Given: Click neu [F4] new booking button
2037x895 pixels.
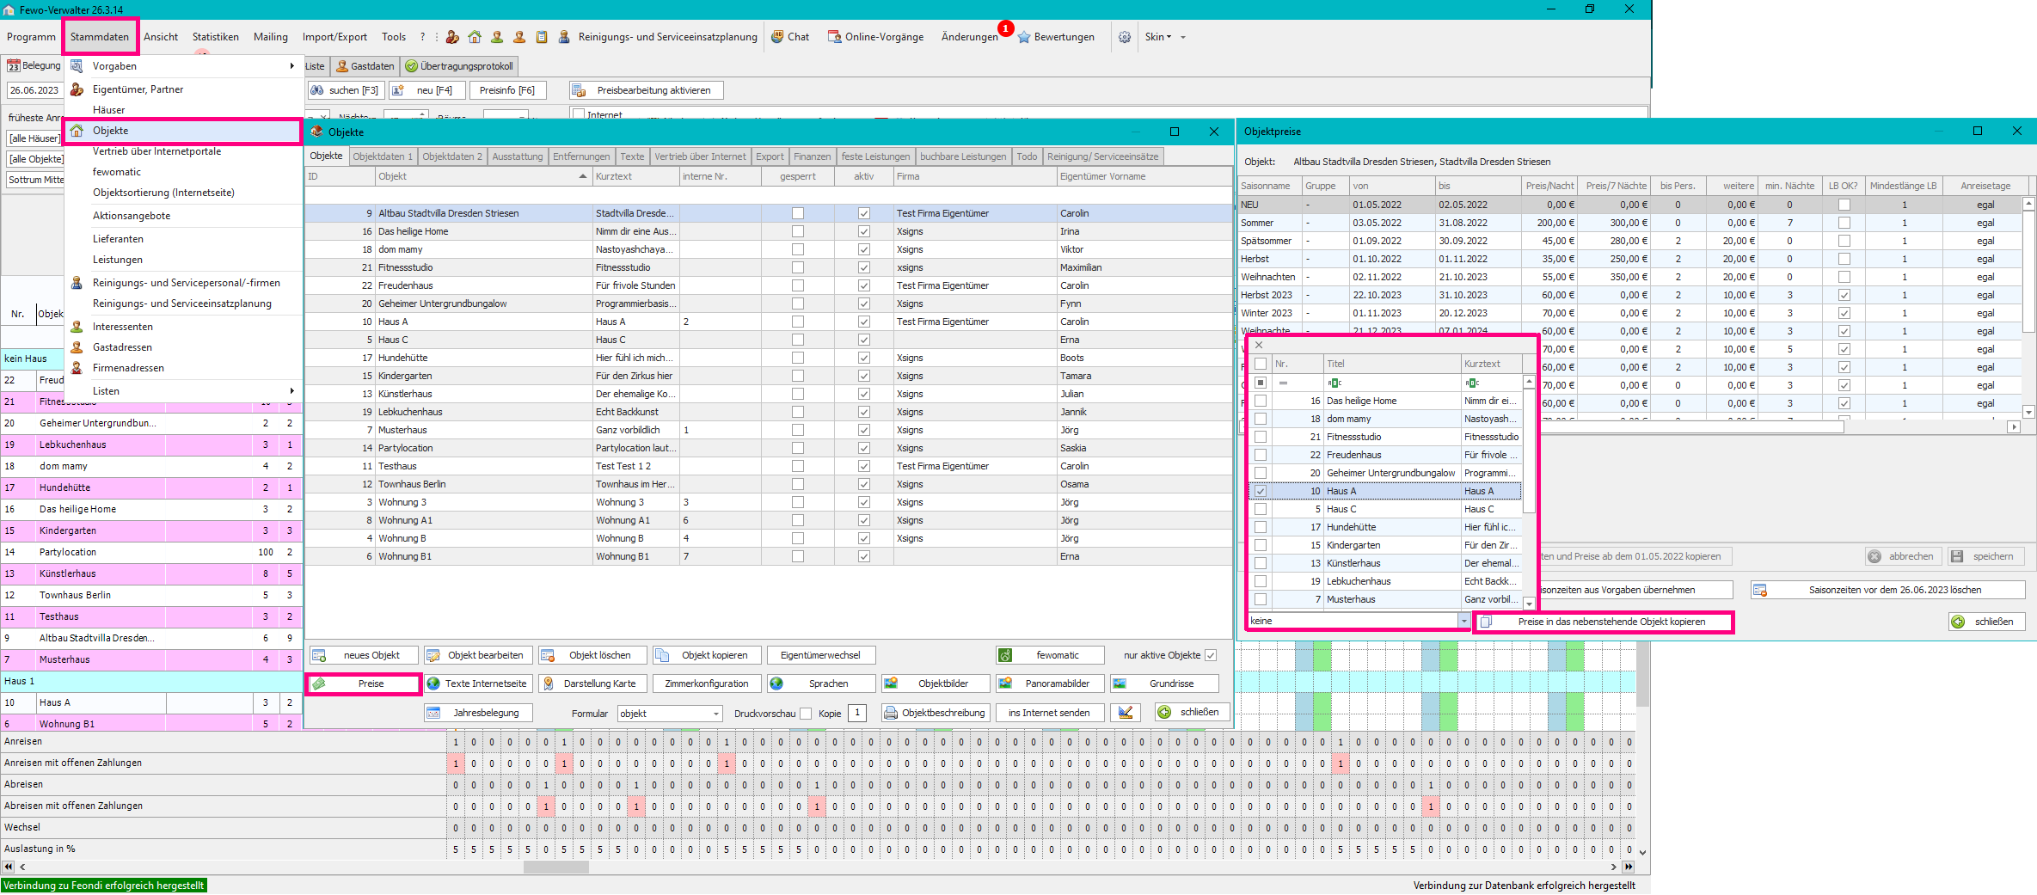Looking at the screenshot, I should 426,90.
